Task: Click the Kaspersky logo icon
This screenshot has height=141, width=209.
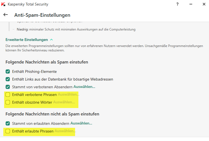Action: coord(3,4)
